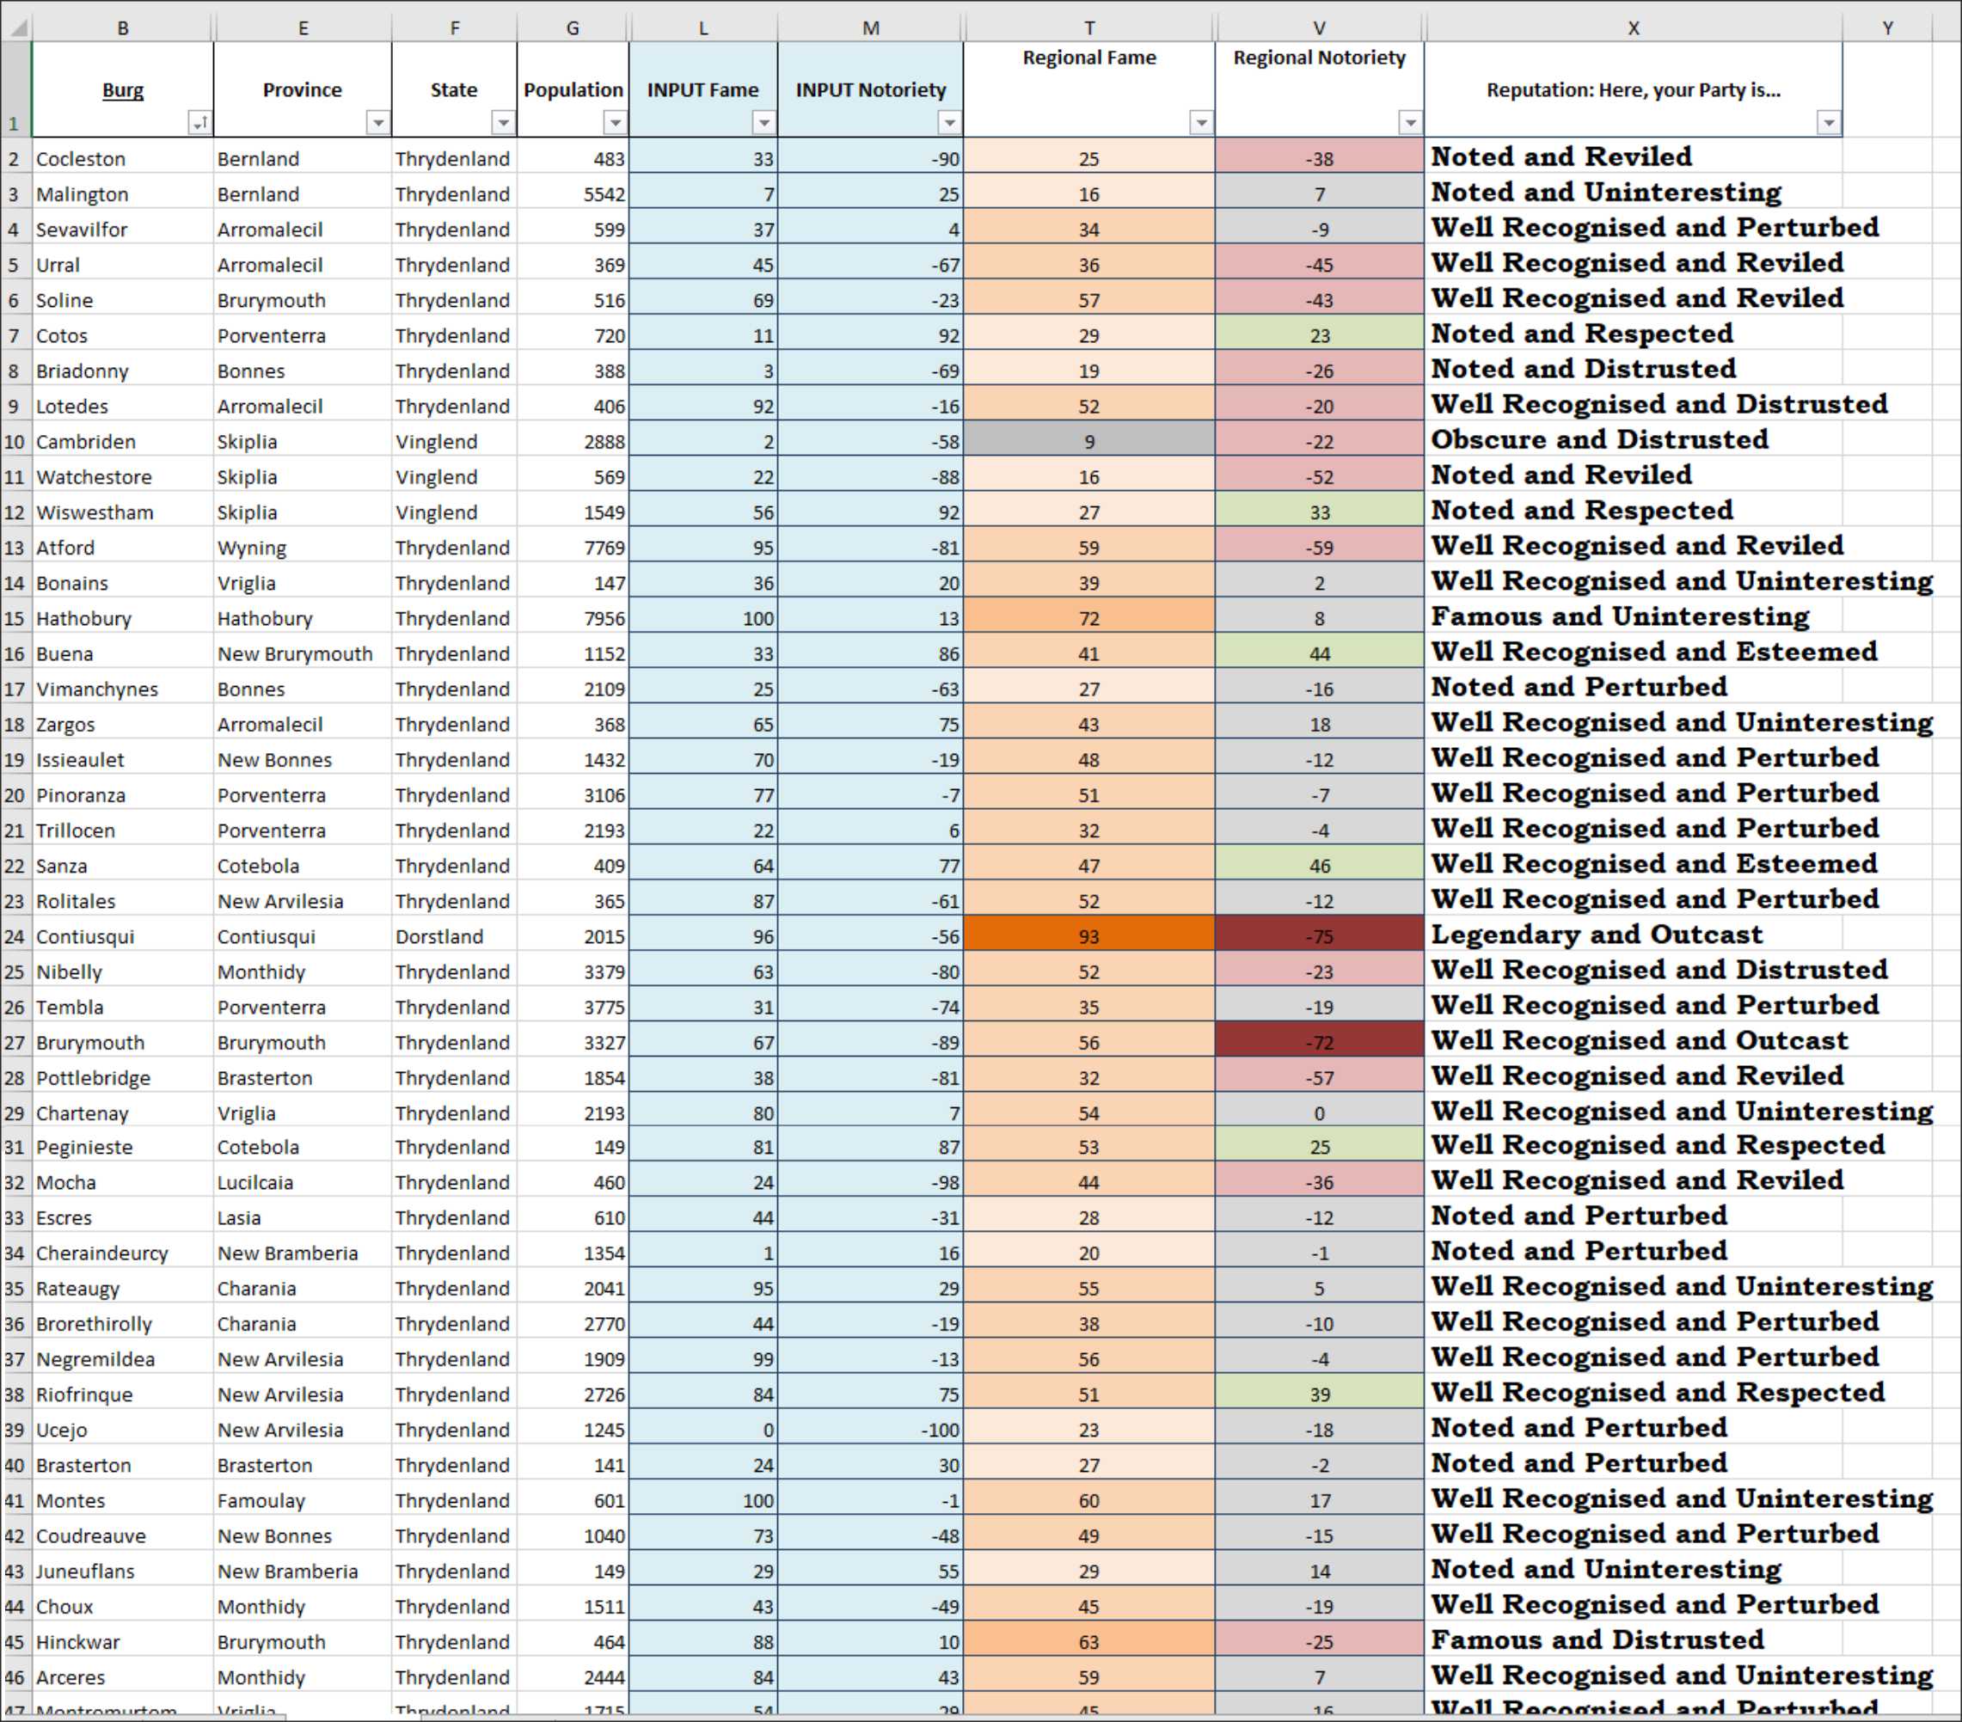Click the Dorstland state cell
The width and height of the screenshot is (1962, 1722).
tap(454, 937)
